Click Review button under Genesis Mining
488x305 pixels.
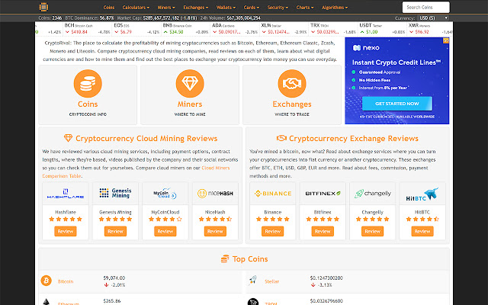tap(115, 231)
